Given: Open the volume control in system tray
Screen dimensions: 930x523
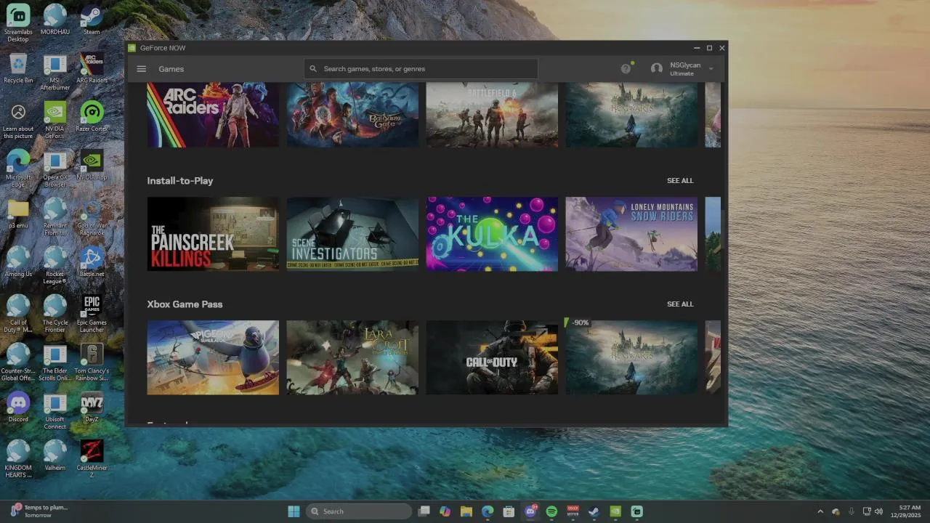Looking at the screenshot, I should pyautogui.click(x=879, y=511).
